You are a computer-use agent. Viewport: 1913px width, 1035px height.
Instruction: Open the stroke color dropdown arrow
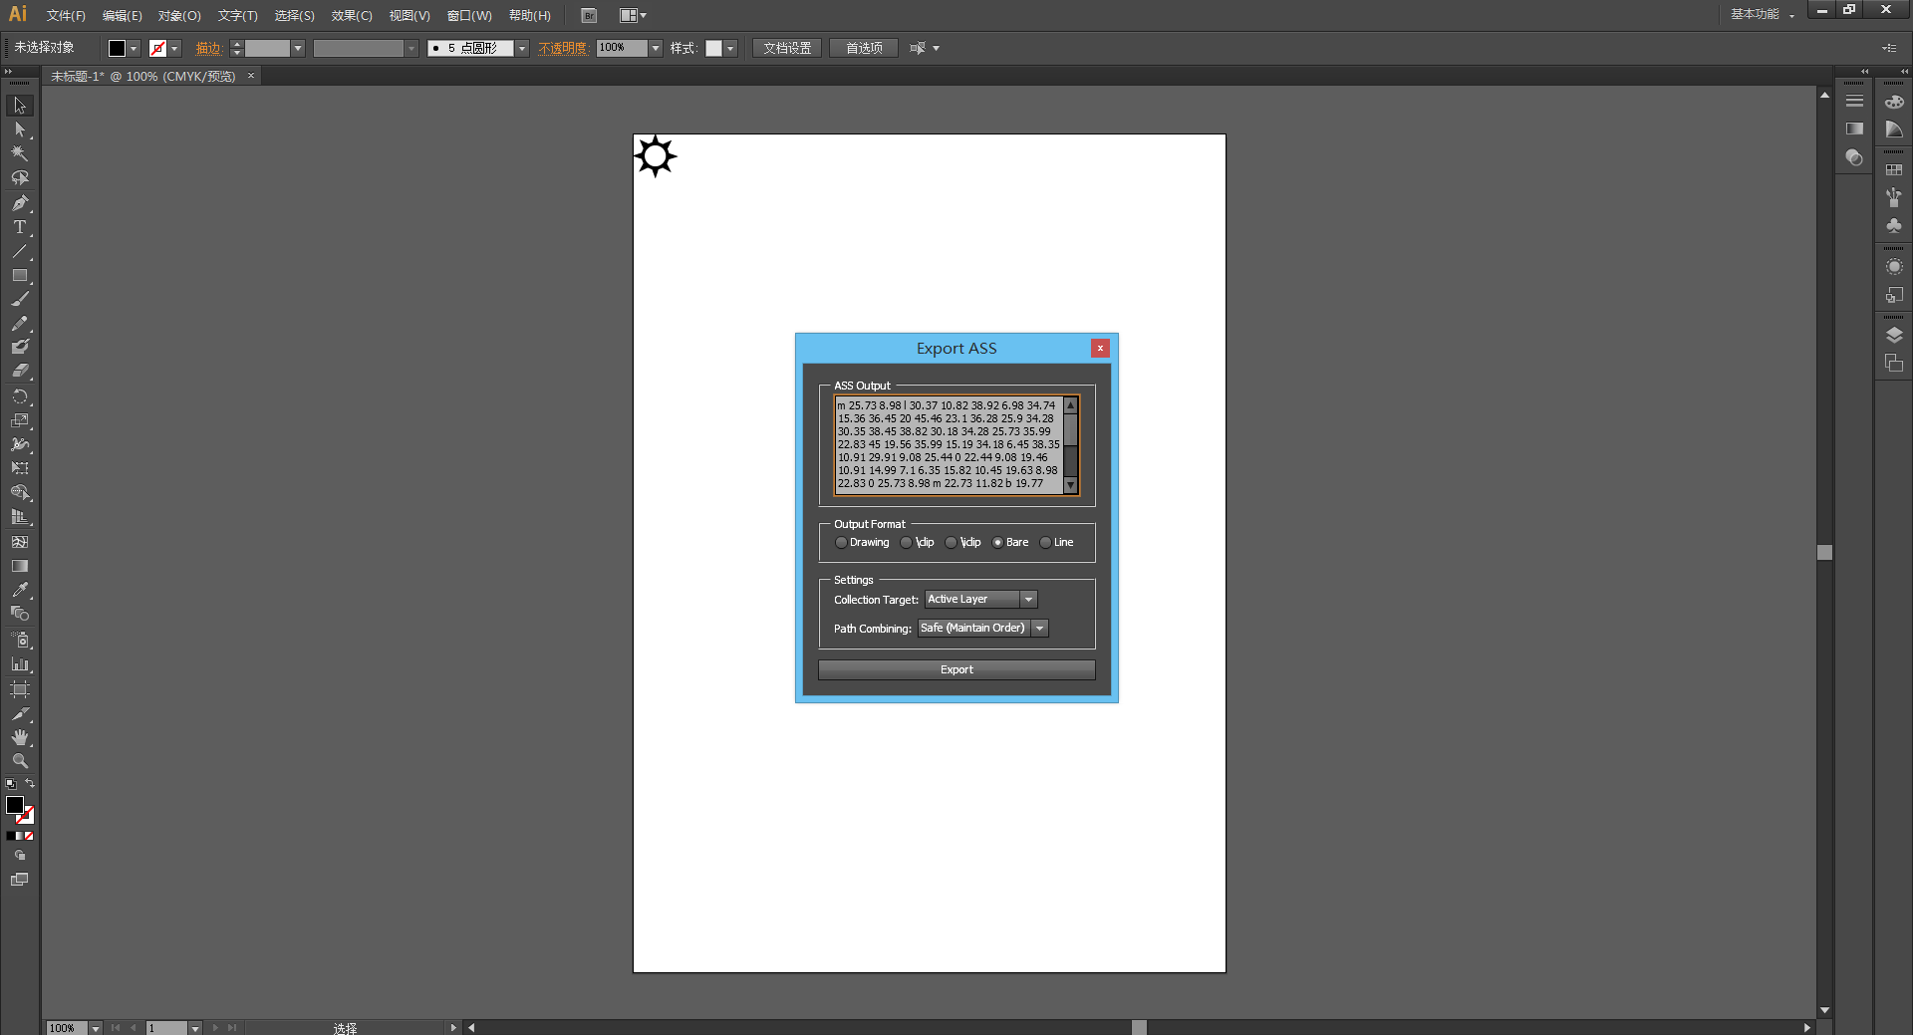point(175,48)
